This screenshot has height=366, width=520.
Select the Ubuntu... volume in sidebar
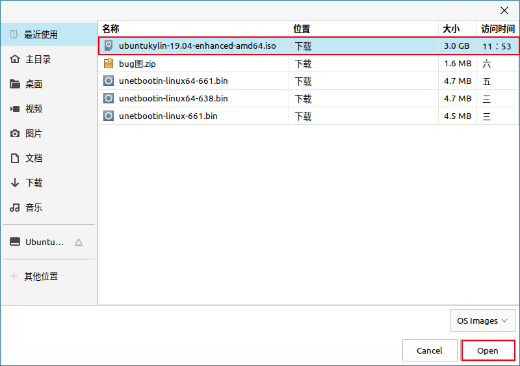44,242
